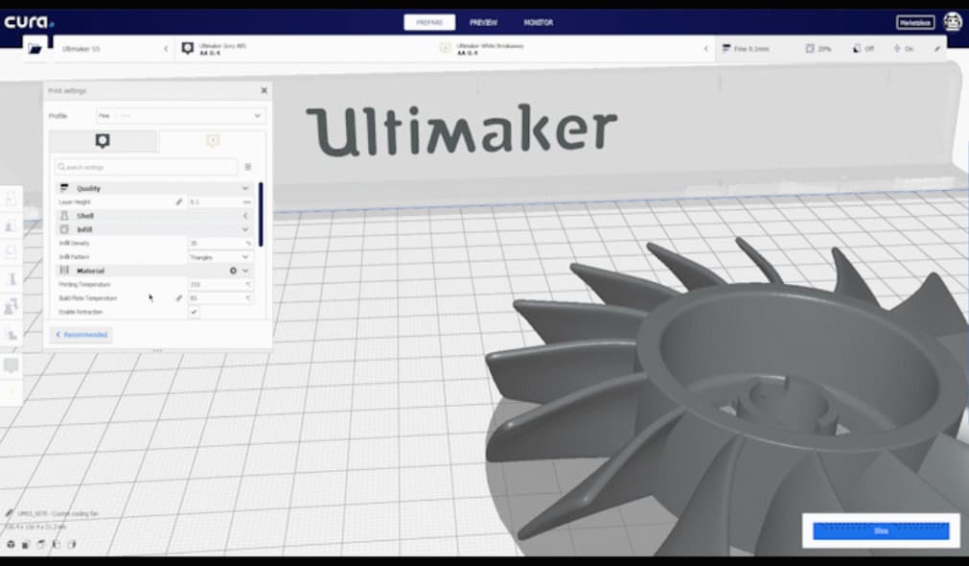Click the Build Plate Temperature pencil icon
The height and width of the screenshot is (566, 969).
[179, 298]
